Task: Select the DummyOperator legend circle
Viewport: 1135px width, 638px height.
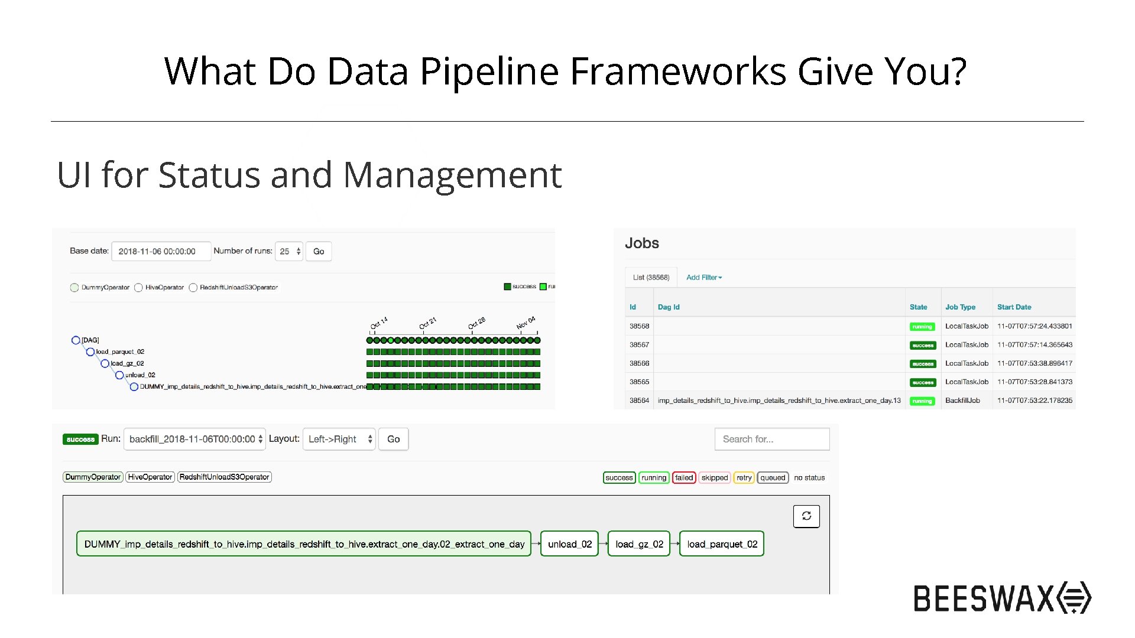Action: [x=74, y=288]
